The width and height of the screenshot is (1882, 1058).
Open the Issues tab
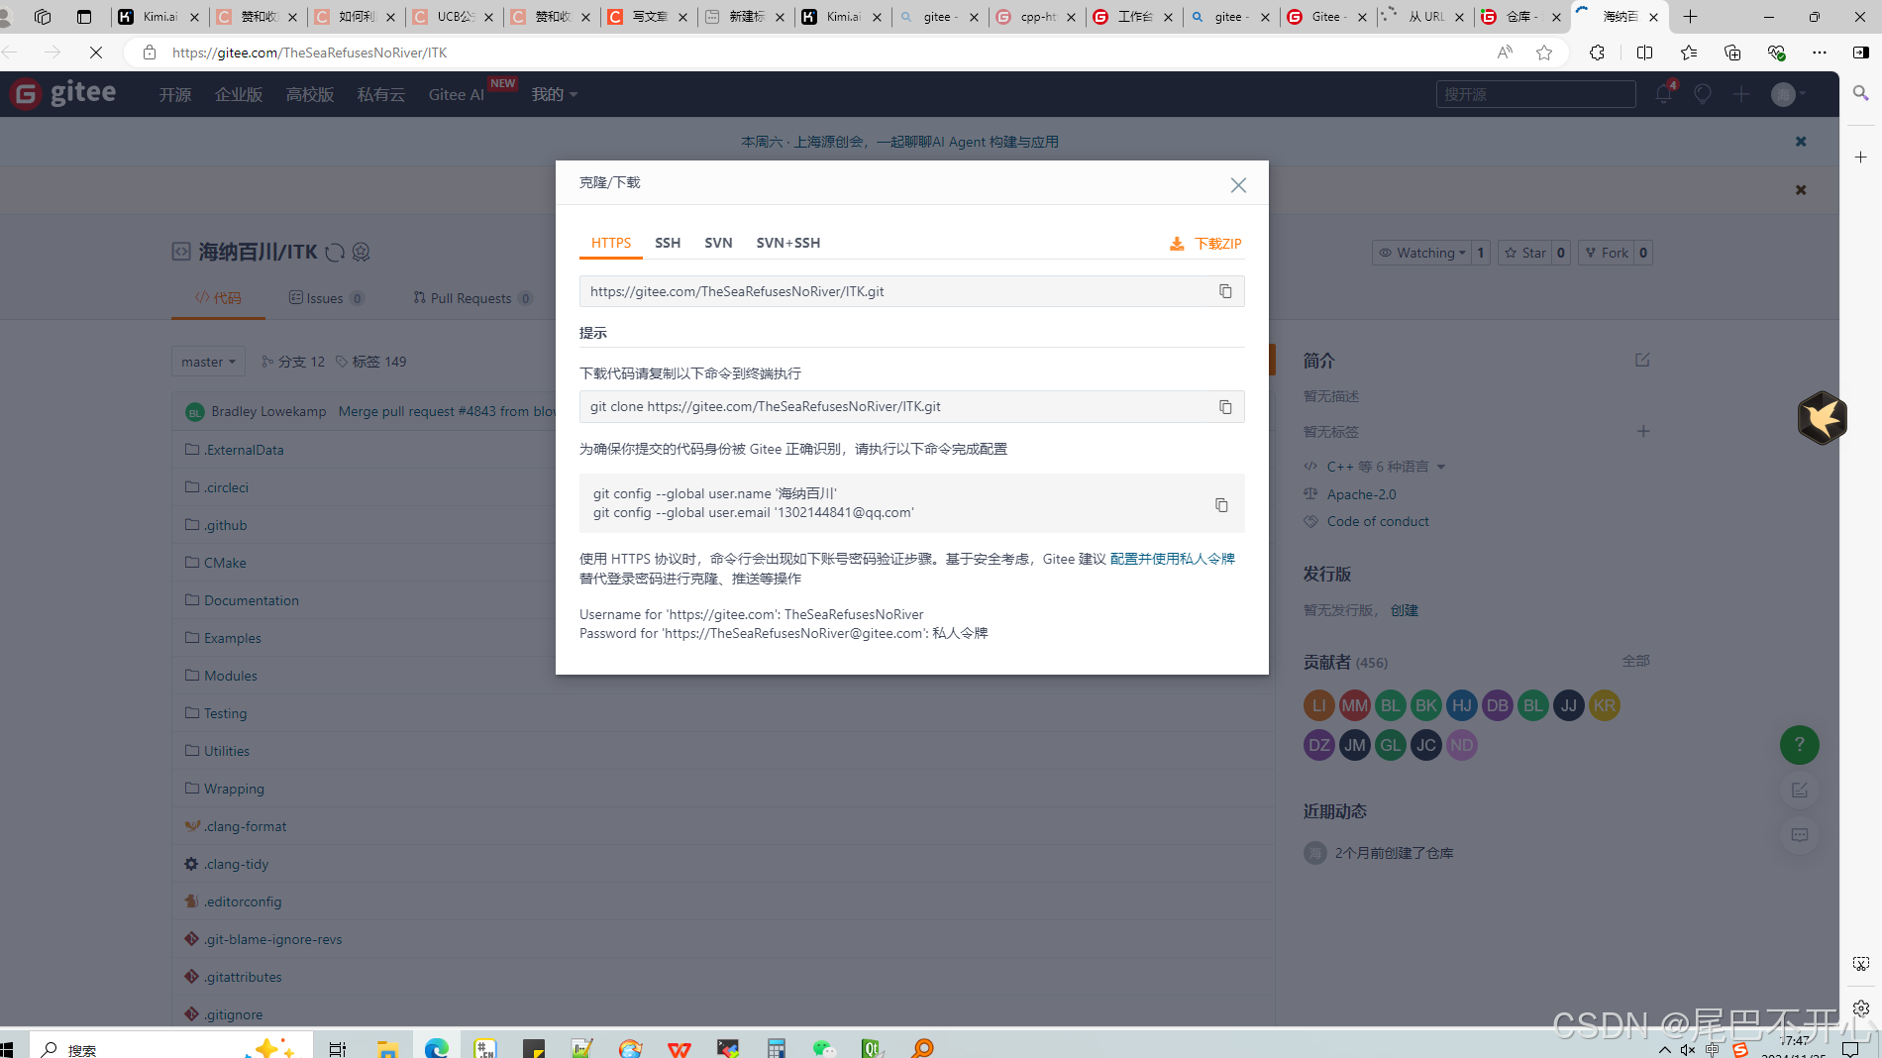(327, 298)
